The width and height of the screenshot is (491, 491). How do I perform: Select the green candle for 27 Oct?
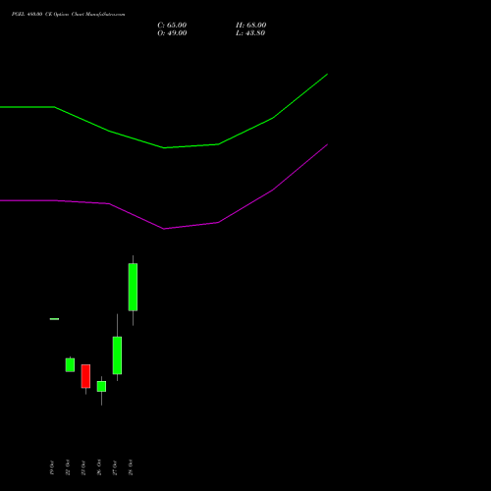point(117,355)
